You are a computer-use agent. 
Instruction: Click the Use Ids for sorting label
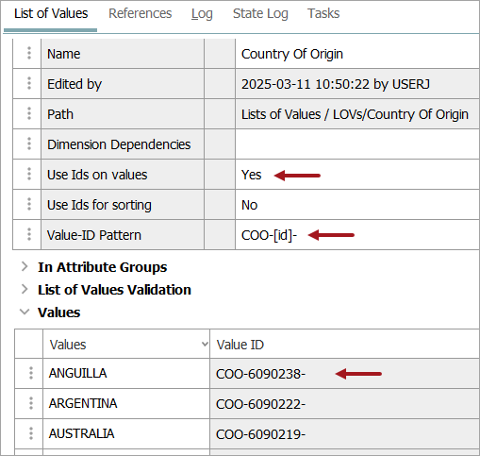tap(99, 205)
